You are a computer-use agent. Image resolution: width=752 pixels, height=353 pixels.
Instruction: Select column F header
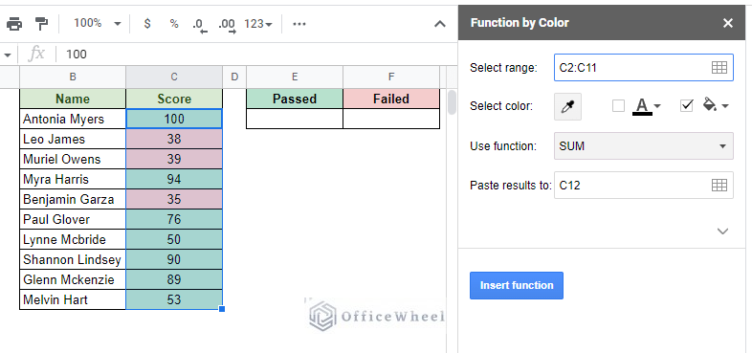391,77
